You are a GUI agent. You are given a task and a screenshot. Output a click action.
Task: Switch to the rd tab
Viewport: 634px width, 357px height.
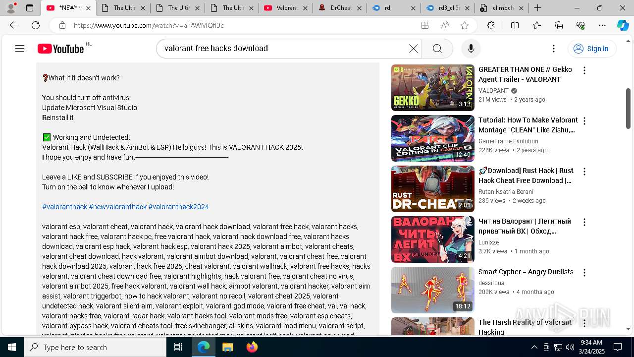tap(394, 8)
